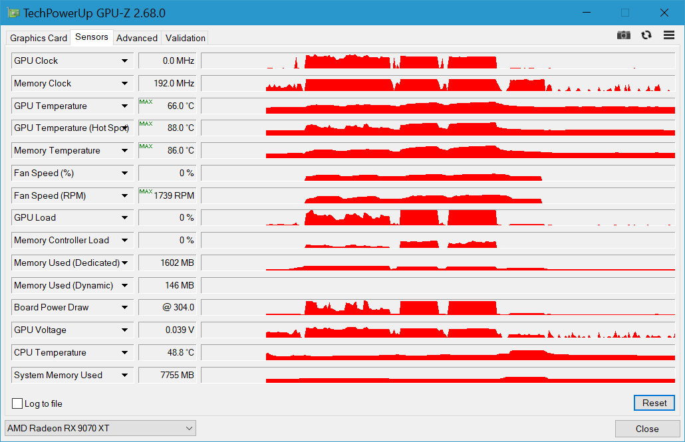Viewport: 685px width, 442px height.
Task: Enable the Log to file checkbox
Action: coord(17,403)
